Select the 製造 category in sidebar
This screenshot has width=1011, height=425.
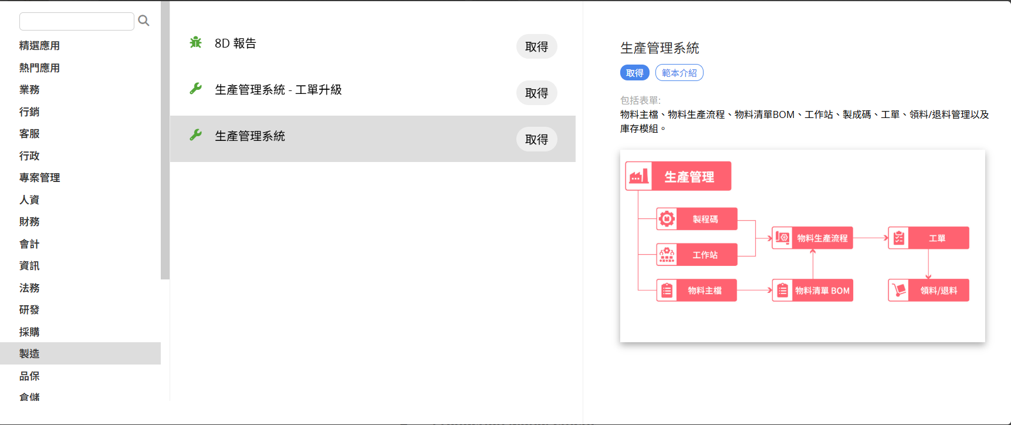coord(29,353)
